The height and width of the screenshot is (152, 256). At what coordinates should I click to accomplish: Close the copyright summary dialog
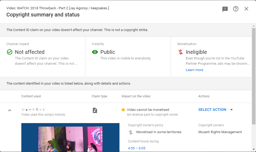pyautogui.click(x=246, y=9)
